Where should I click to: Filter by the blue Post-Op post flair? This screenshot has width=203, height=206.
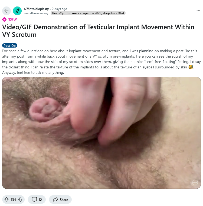(x=10, y=45)
